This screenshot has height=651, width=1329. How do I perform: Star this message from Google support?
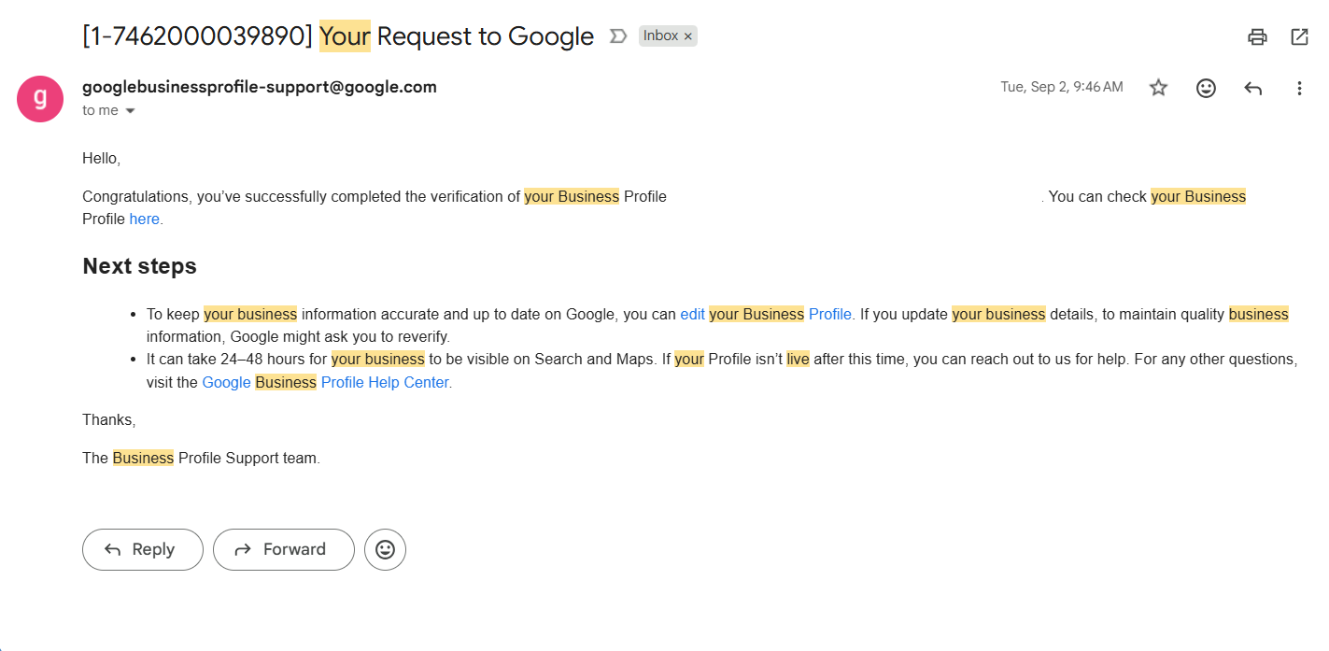(x=1158, y=88)
